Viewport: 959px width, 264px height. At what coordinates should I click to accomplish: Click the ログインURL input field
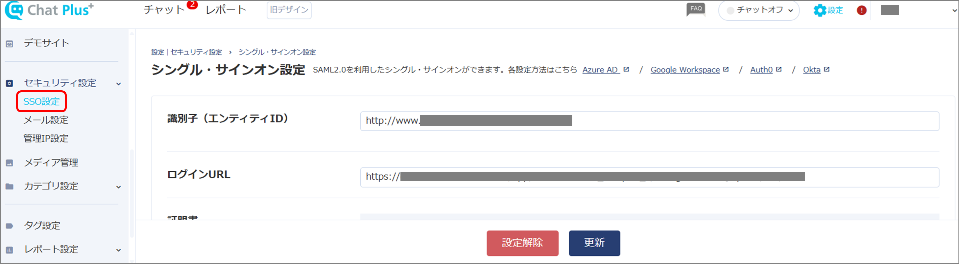pos(649,177)
